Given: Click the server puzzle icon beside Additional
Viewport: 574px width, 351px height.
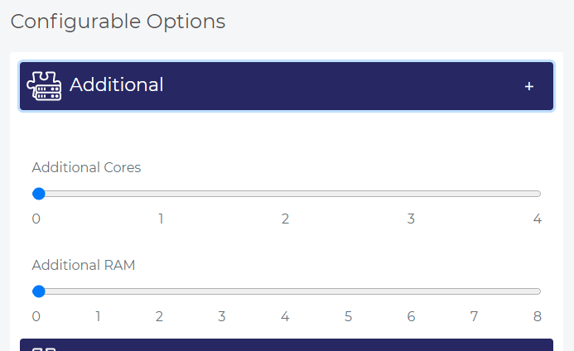Looking at the screenshot, I should 44,85.
